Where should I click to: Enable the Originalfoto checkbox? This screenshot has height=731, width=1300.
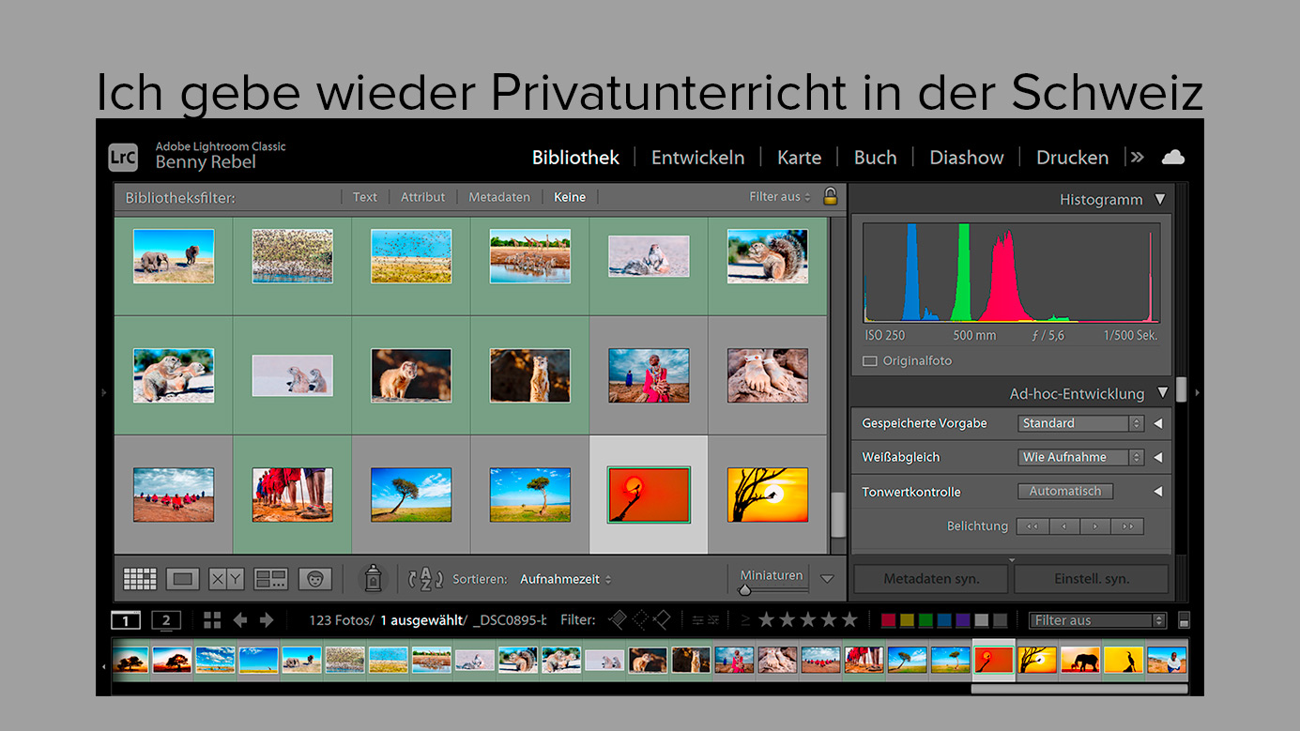[x=870, y=361]
